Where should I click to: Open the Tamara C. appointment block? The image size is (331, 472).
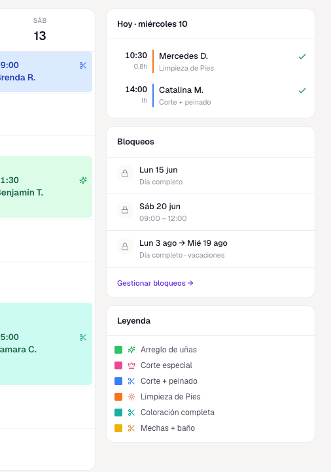(46, 344)
